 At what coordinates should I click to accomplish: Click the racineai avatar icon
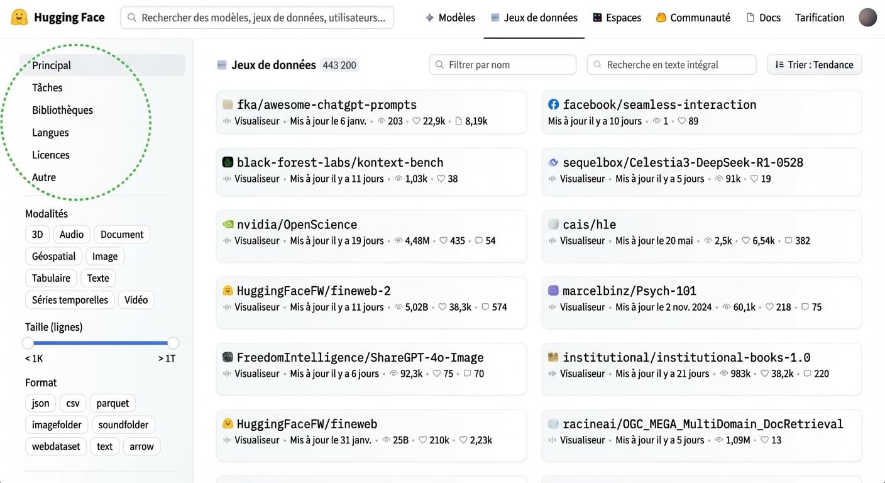554,424
